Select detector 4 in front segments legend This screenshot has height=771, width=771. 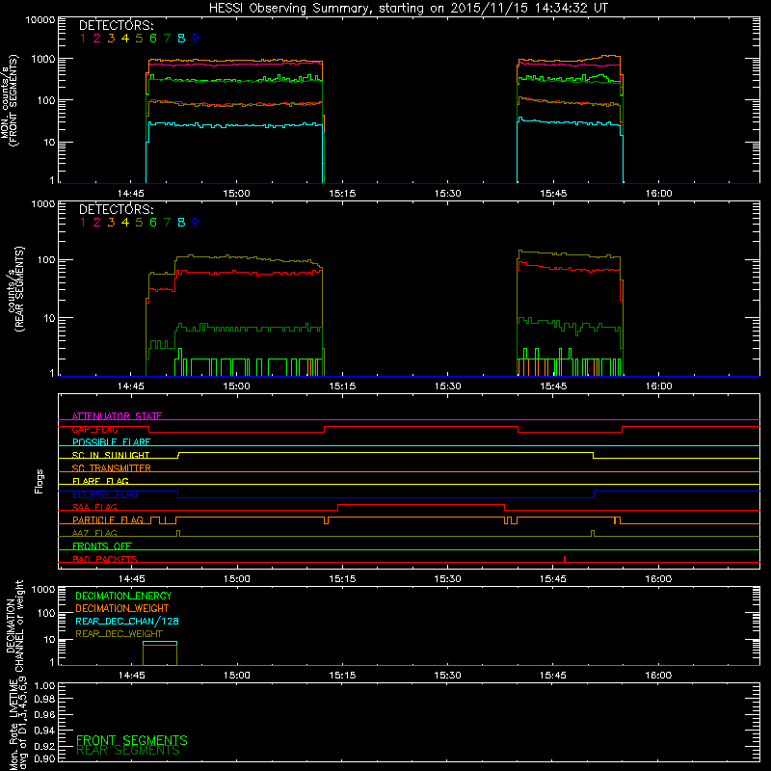pos(125,39)
